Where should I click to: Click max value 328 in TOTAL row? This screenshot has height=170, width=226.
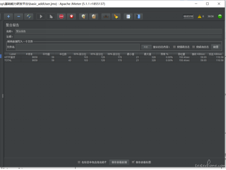[154, 60]
